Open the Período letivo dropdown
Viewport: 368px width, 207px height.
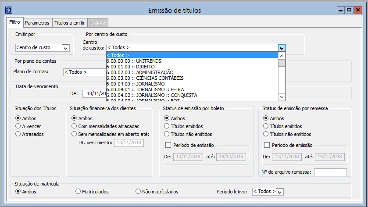pos(280,192)
